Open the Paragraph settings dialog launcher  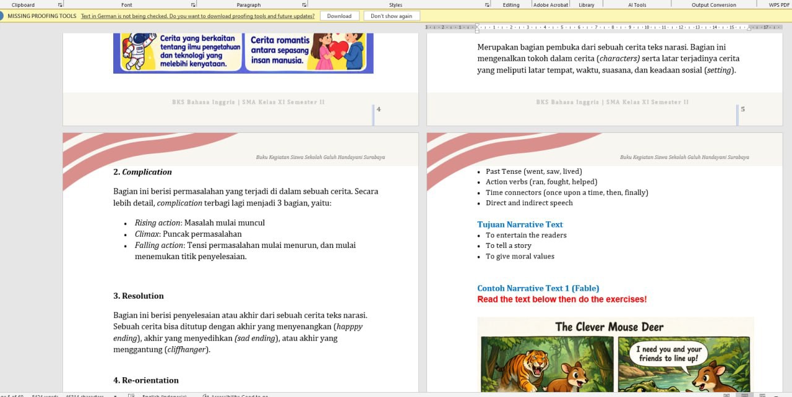tap(304, 5)
